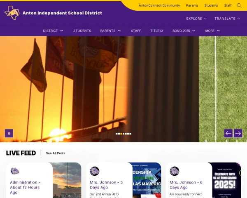Click avatar on Mrs. Johnson 6 Days post

tap(175, 171)
